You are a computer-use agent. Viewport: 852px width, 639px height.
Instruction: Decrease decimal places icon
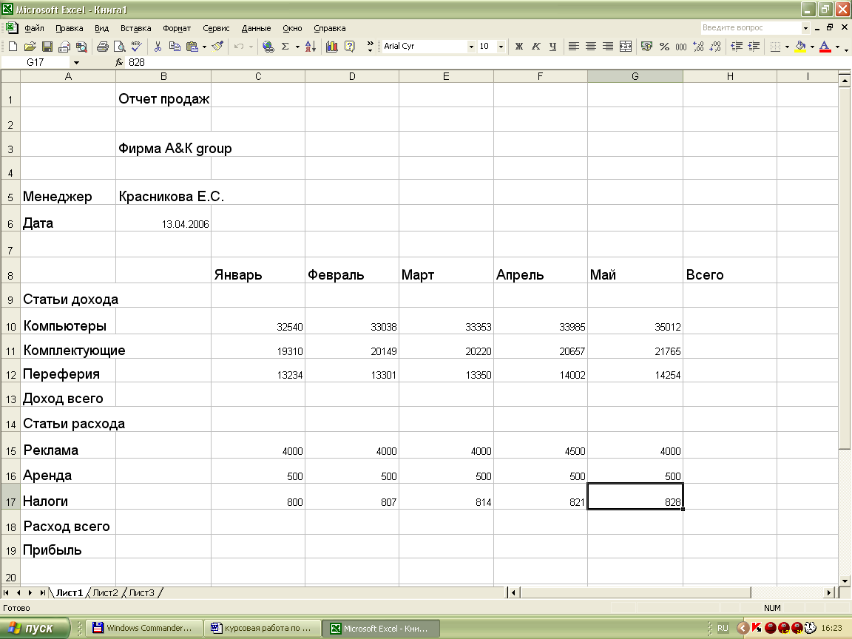pyautogui.click(x=716, y=47)
